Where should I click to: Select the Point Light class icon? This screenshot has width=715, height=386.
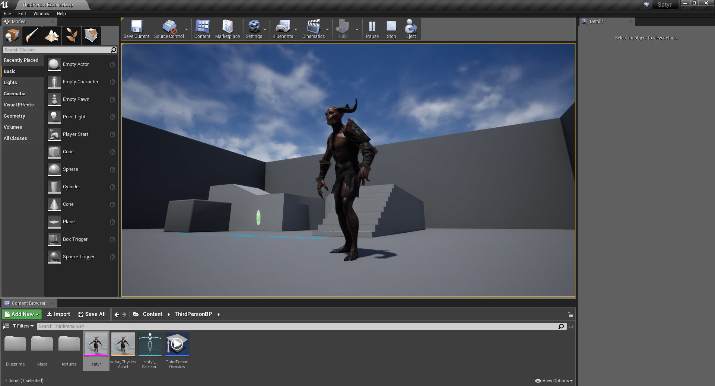[x=54, y=117]
